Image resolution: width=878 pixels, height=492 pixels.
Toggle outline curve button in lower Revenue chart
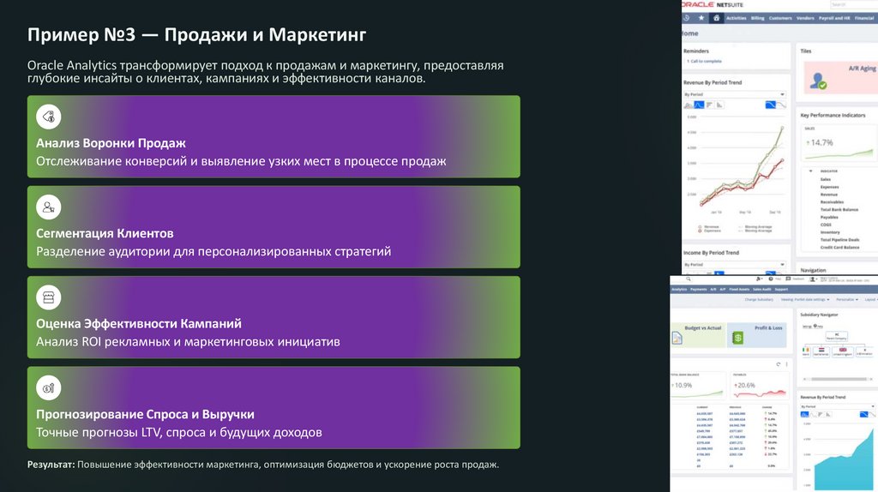tap(873, 414)
